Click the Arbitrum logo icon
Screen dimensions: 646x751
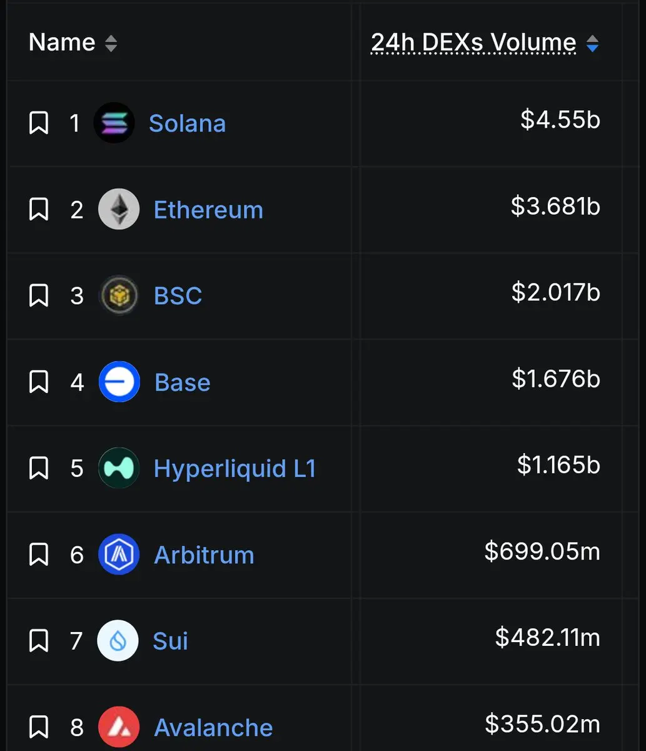(x=119, y=554)
